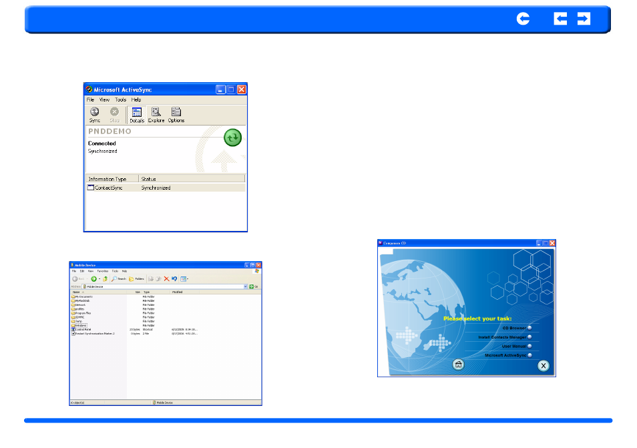Open File menu in Mobile Device window

[74, 271]
